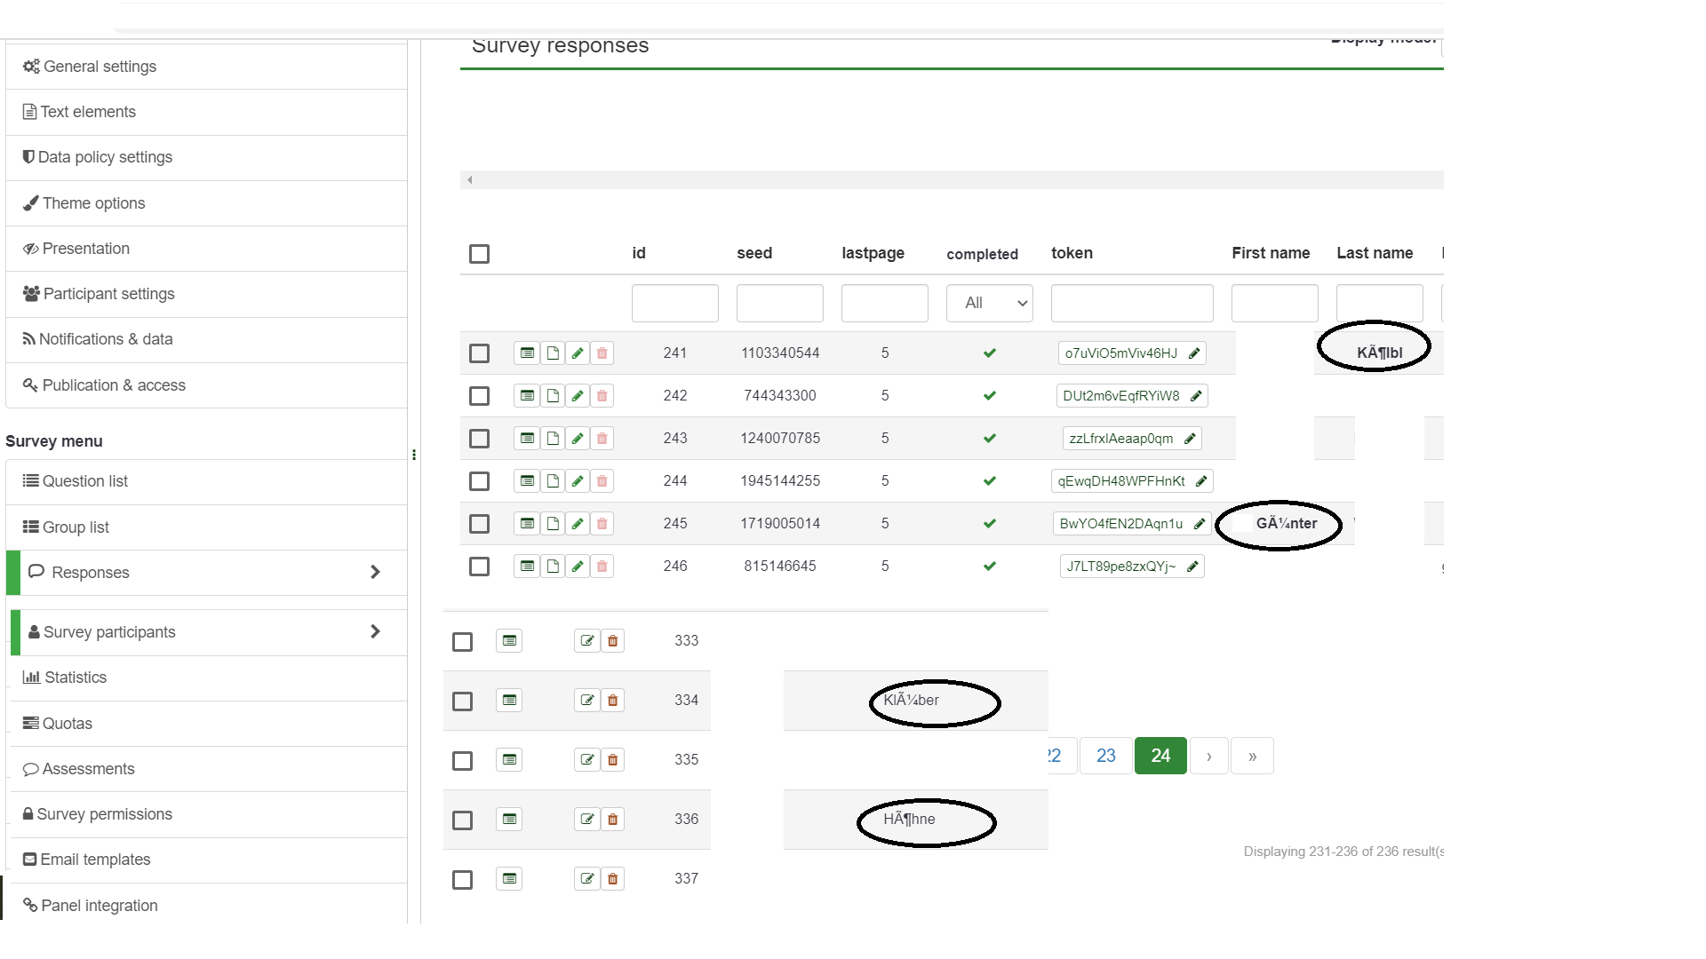Open file view icon for response 242
The width and height of the screenshot is (1706, 959).
click(x=553, y=395)
